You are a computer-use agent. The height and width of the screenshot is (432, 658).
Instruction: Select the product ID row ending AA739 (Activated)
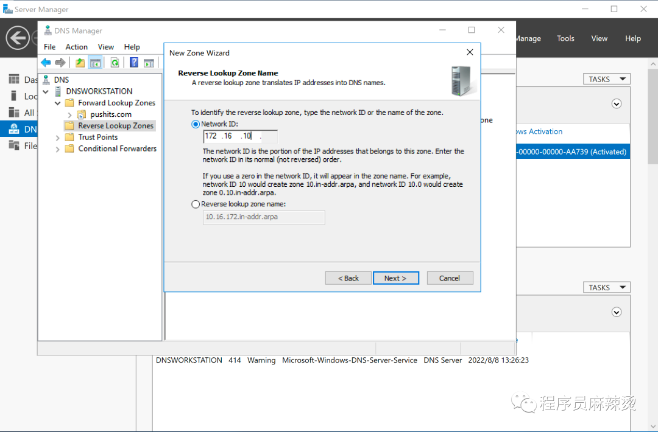573,152
